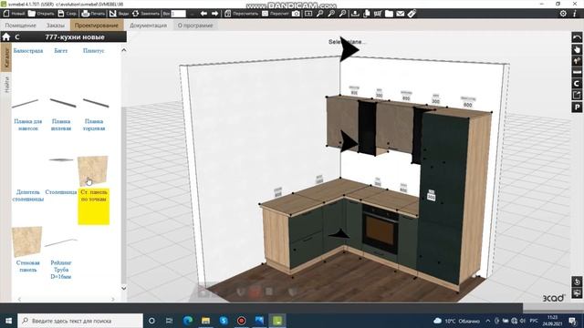Select the Проектирование tab

(97, 26)
